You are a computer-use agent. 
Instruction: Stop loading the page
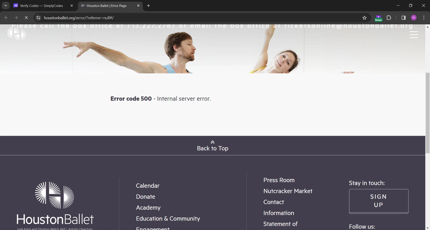point(26,18)
